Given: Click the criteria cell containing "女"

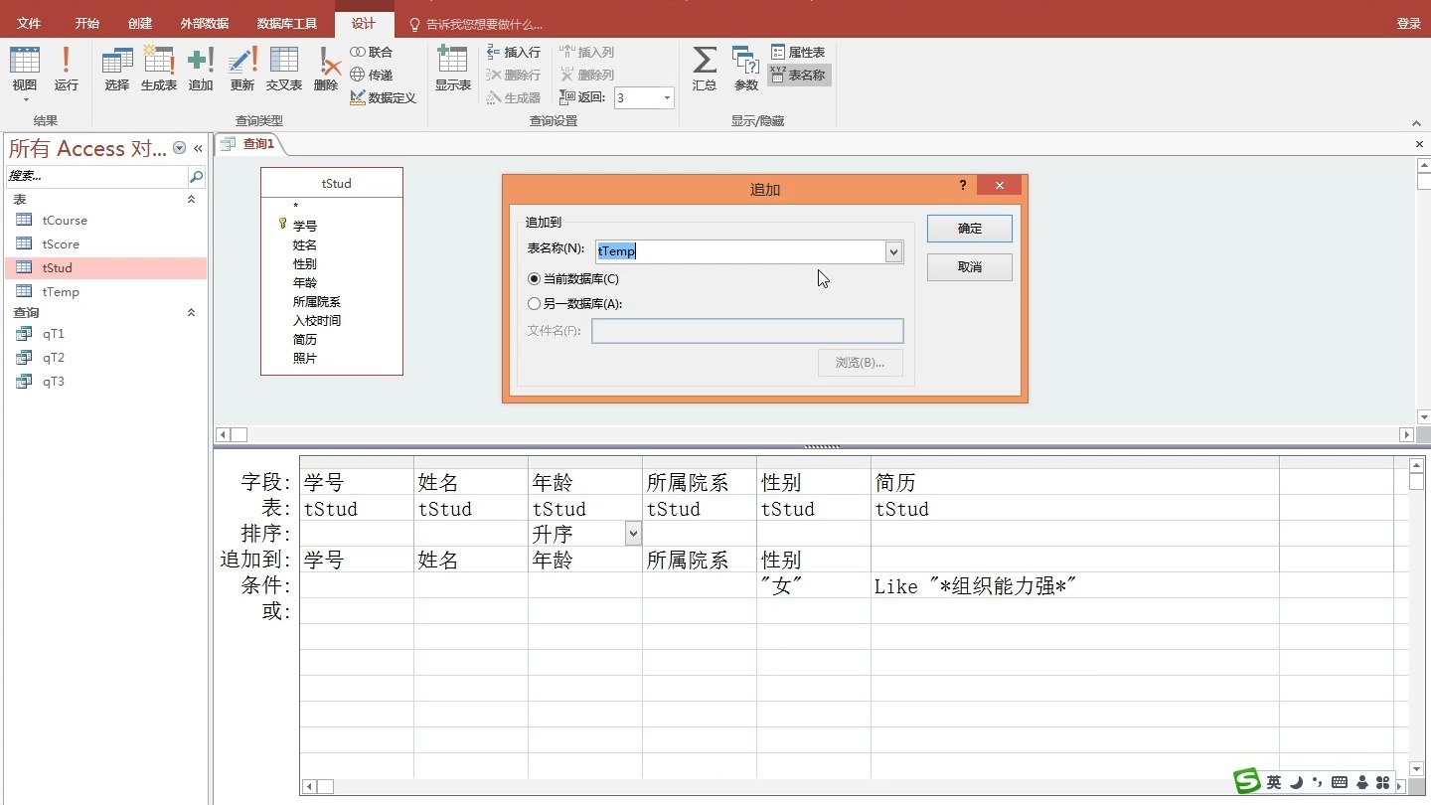Looking at the screenshot, I should pos(813,586).
